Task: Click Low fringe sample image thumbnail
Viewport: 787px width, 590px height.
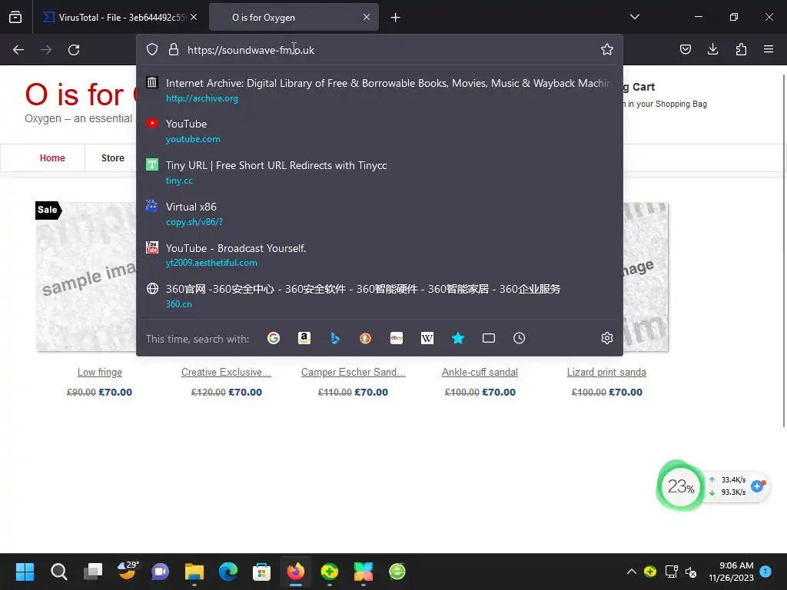Action: click(86, 277)
